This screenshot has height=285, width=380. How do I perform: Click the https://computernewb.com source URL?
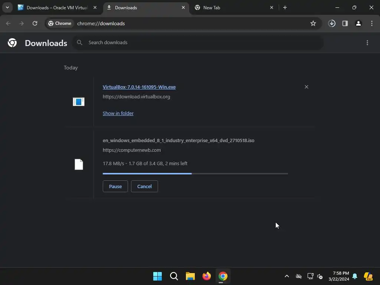tap(132, 150)
